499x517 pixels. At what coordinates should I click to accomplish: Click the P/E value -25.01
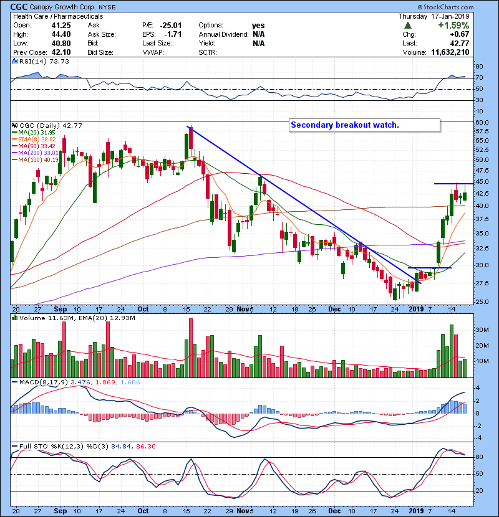[171, 26]
